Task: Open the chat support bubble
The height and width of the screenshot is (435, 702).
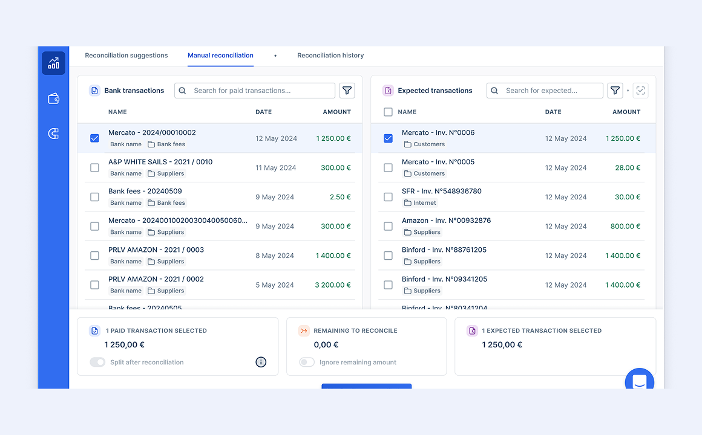Action: (639, 382)
